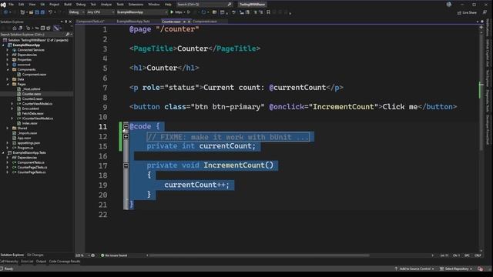Image resolution: width=493 pixels, height=277 pixels.
Task: Switch to the Component.razor editor tab
Action: coord(205,22)
